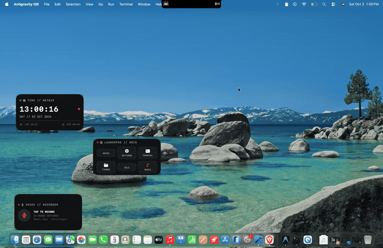The width and height of the screenshot is (383, 248).
Task: Open System Settings with badge in Dock
Action: (x=247, y=240)
